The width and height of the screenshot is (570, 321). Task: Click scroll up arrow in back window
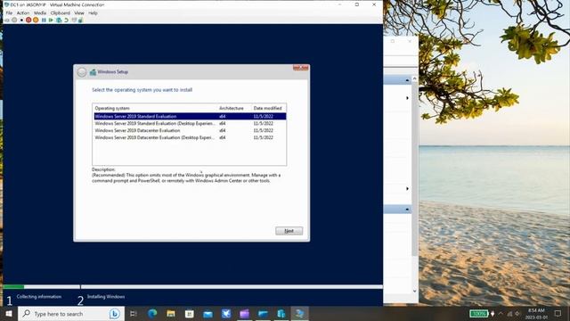(415, 79)
